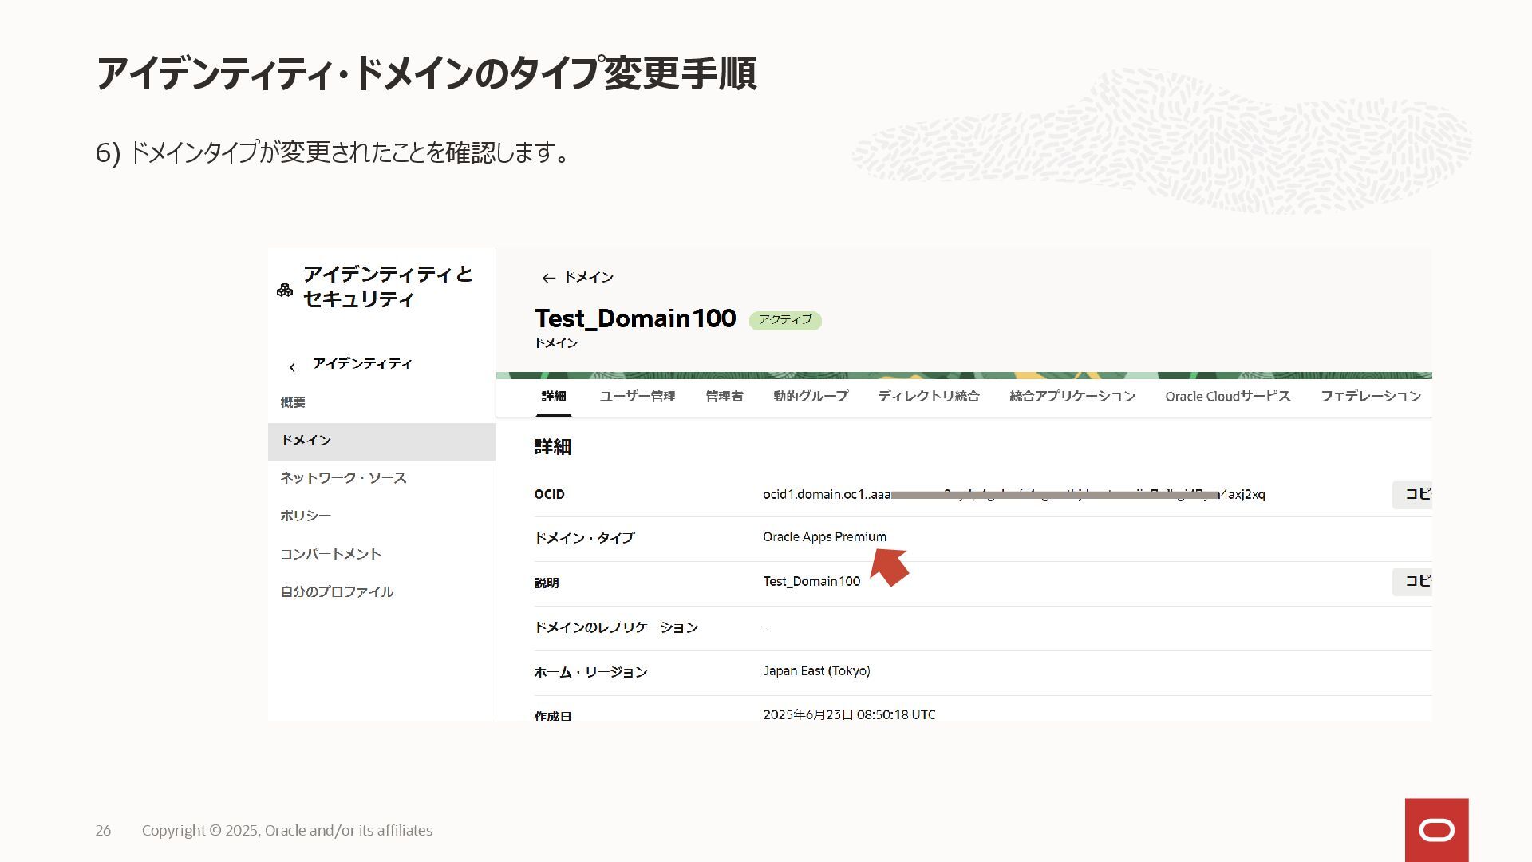1532x862 pixels.
Task: Click the creation date 2025年6月23日 value
Action: pyautogui.click(x=849, y=714)
